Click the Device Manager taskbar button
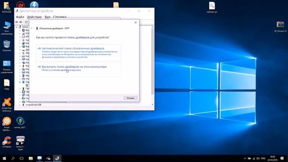 [57, 158]
